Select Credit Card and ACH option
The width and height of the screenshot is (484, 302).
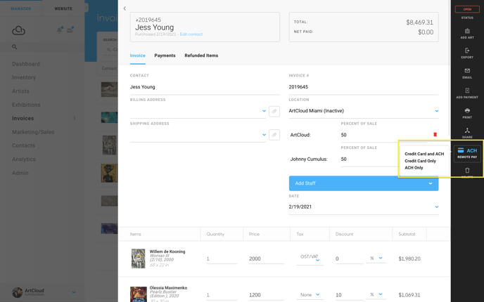[424, 154]
